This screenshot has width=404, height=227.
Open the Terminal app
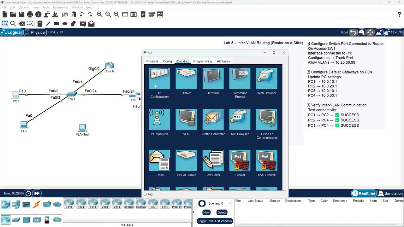pyautogui.click(x=213, y=81)
